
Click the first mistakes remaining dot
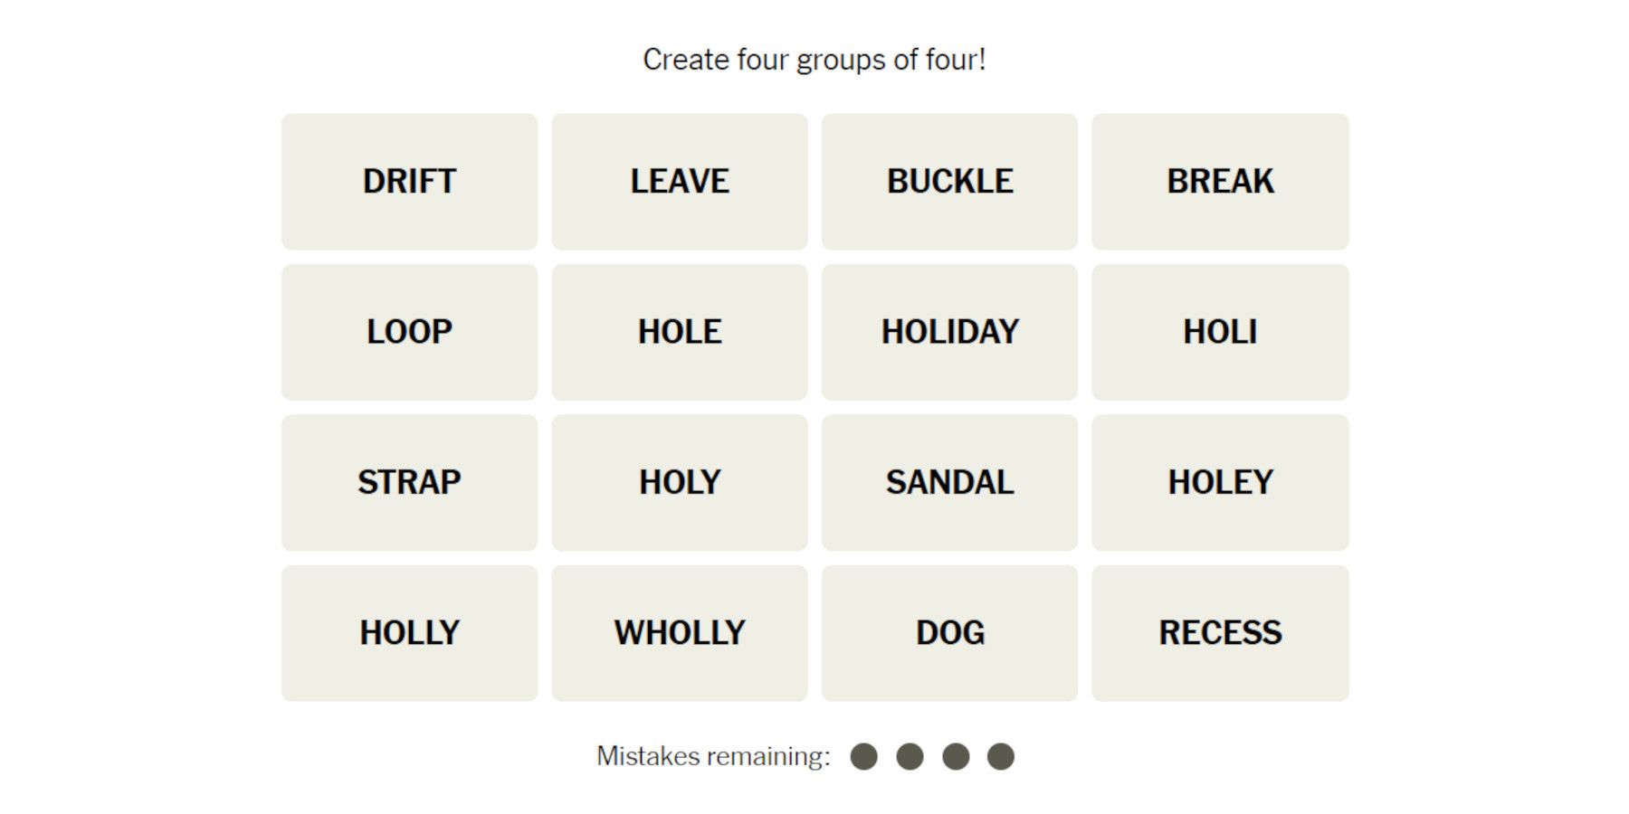pos(864,756)
